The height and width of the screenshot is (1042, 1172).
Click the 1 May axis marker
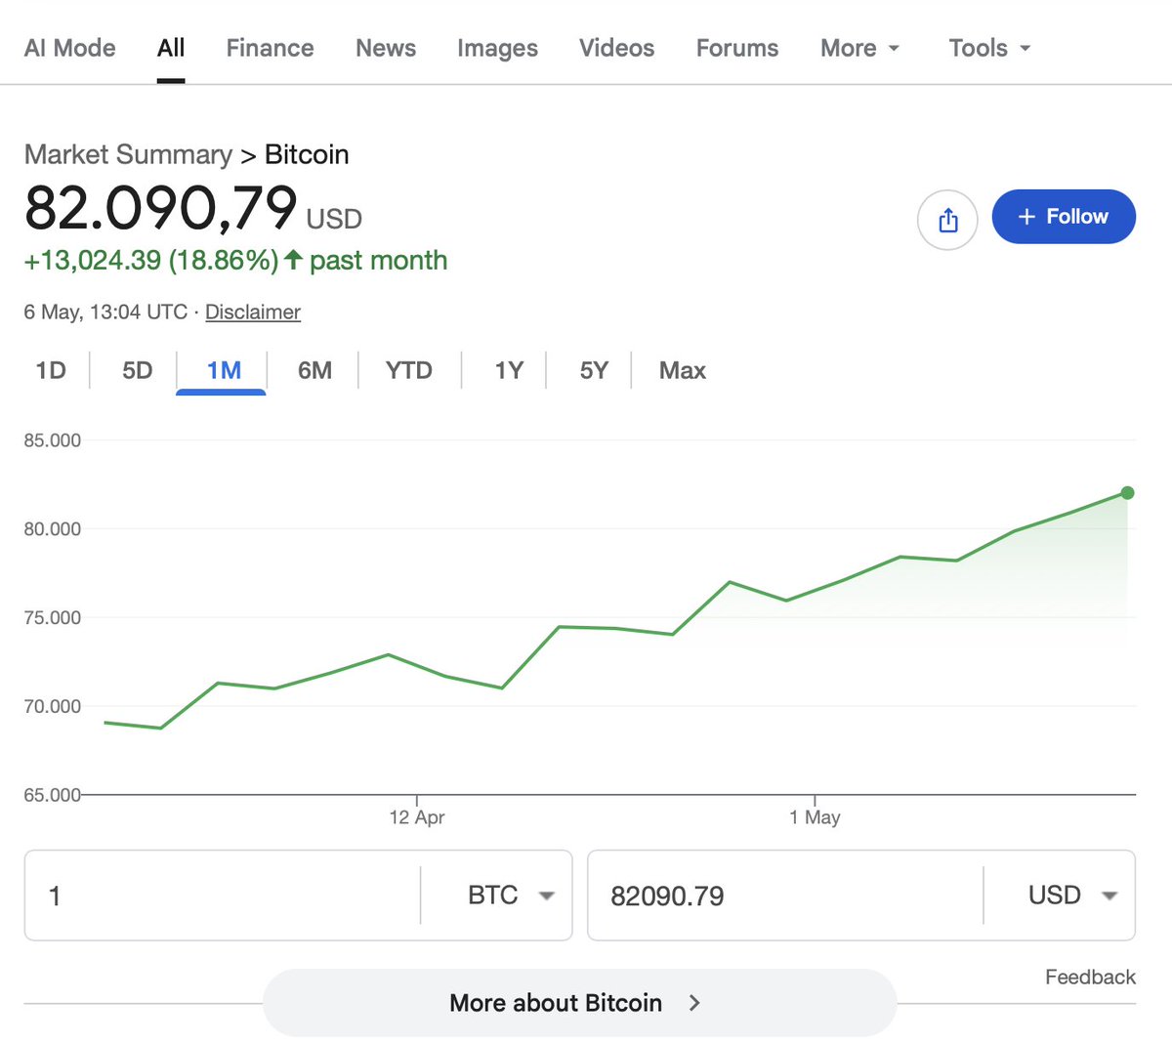point(815,816)
